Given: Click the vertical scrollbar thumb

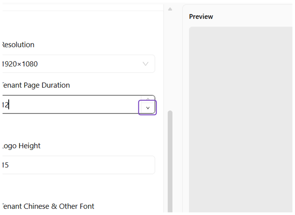Looking at the screenshot, I should (x=170, y=162).
